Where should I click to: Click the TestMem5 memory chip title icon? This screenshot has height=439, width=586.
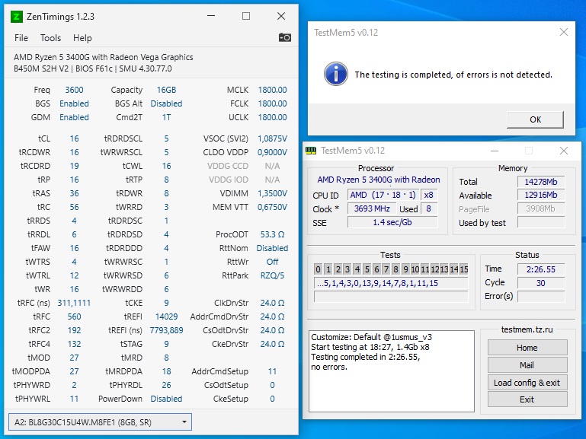[x=311, y=151]
